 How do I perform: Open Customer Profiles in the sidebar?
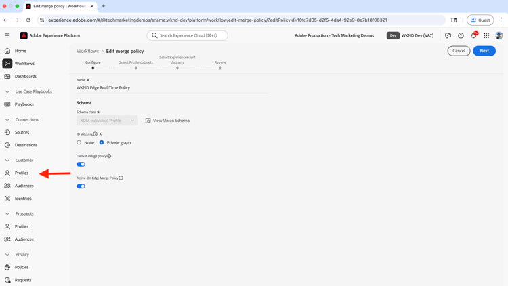[x=22, y=173]
